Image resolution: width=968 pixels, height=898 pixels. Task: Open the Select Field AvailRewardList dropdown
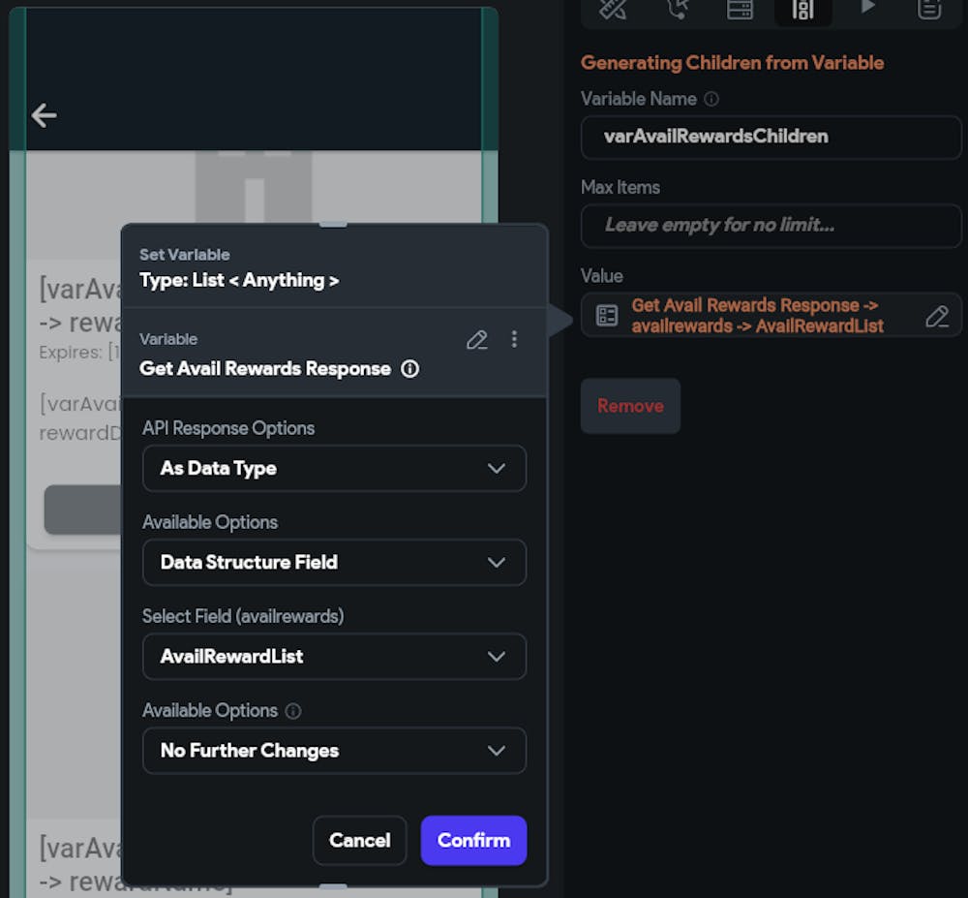point(334,656)
